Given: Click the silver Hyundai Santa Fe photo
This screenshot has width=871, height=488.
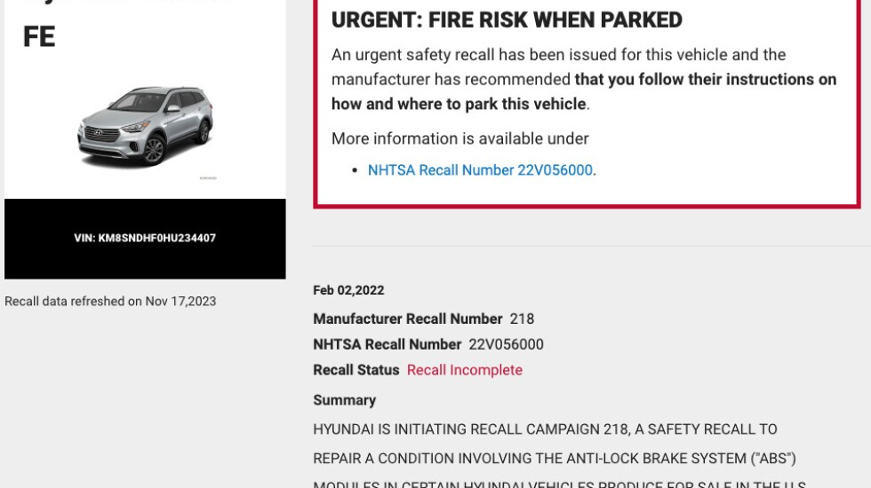Looking at the screenshot, I should tap(146, 126).
